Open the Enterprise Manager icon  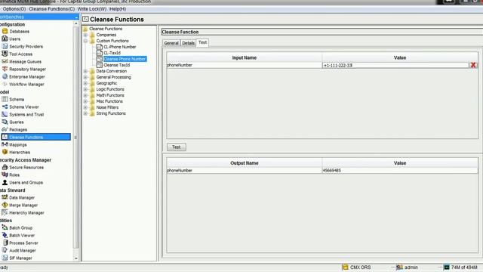click(x=5, y=76)
